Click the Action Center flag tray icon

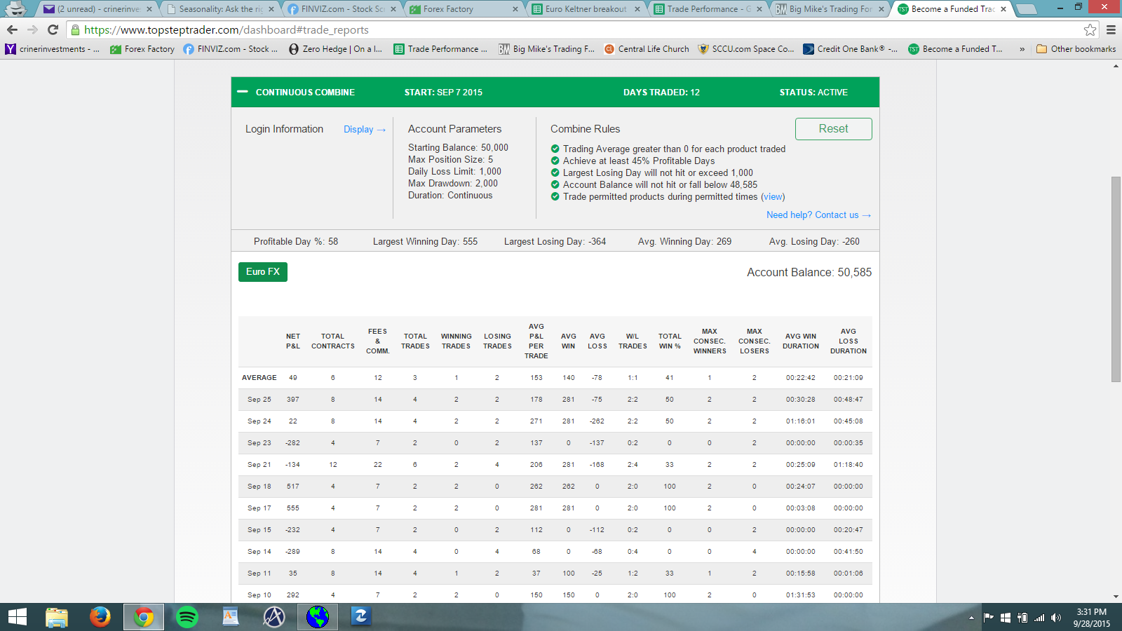point(989,618)
